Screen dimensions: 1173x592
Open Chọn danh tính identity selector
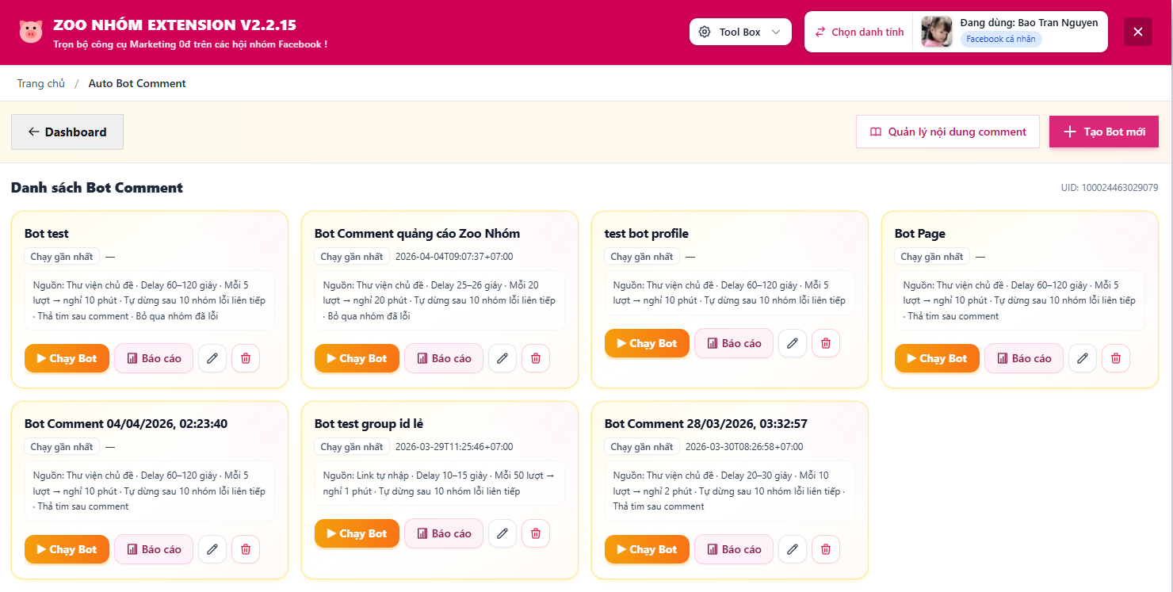pyautogui.click(x=859, y=32)
